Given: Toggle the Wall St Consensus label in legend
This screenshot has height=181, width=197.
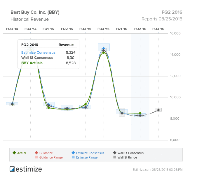Looking at the screenshot, I should [130, 153].
